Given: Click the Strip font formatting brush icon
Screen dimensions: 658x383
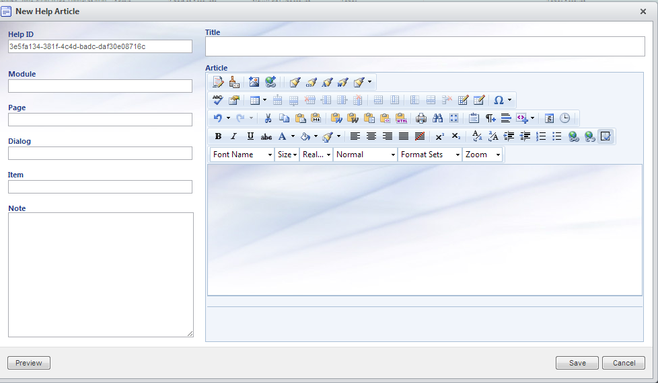Looking at the screenshot, I should click(328, 82).
